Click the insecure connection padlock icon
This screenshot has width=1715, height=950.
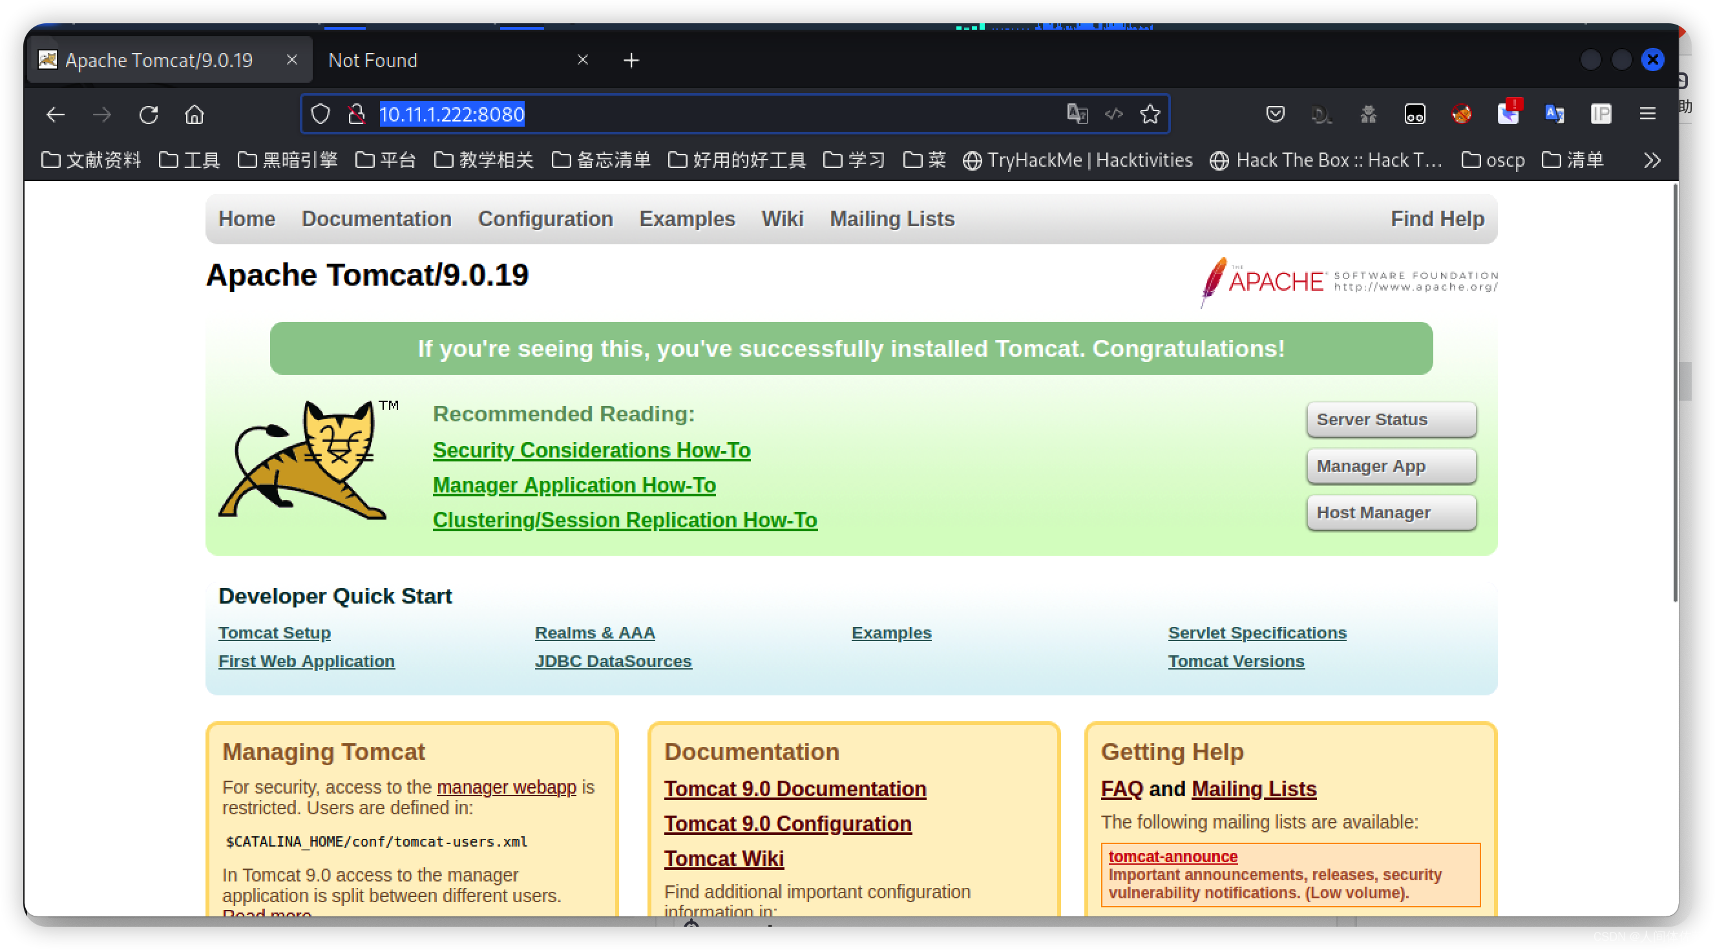click(356, 114)
